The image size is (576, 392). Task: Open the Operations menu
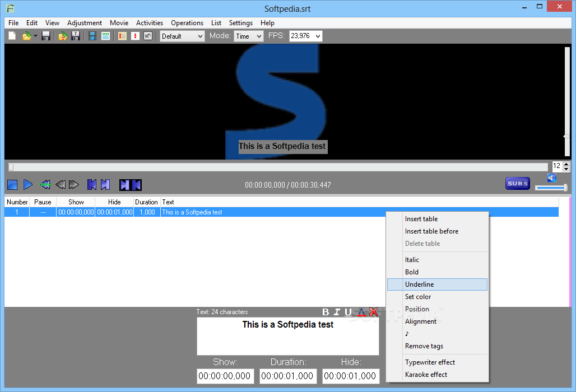click(x=187, y=23)
